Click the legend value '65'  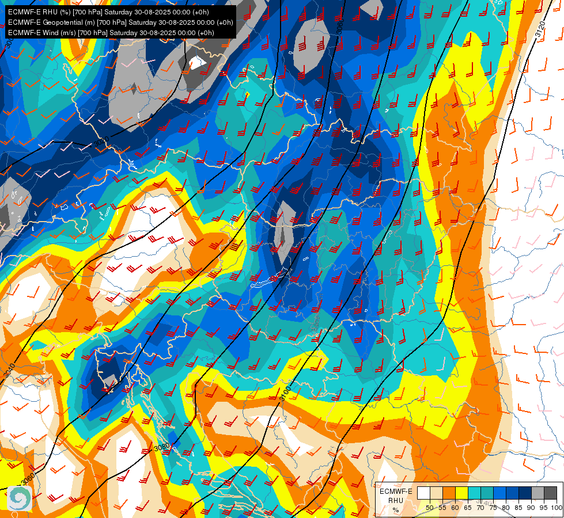(x=468, y=508)
